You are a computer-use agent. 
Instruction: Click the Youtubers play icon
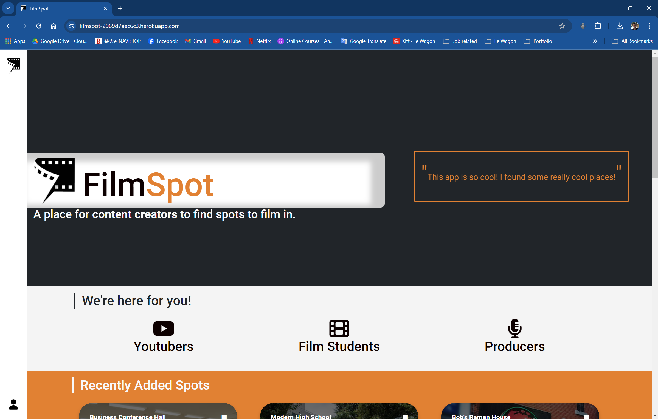164,328
